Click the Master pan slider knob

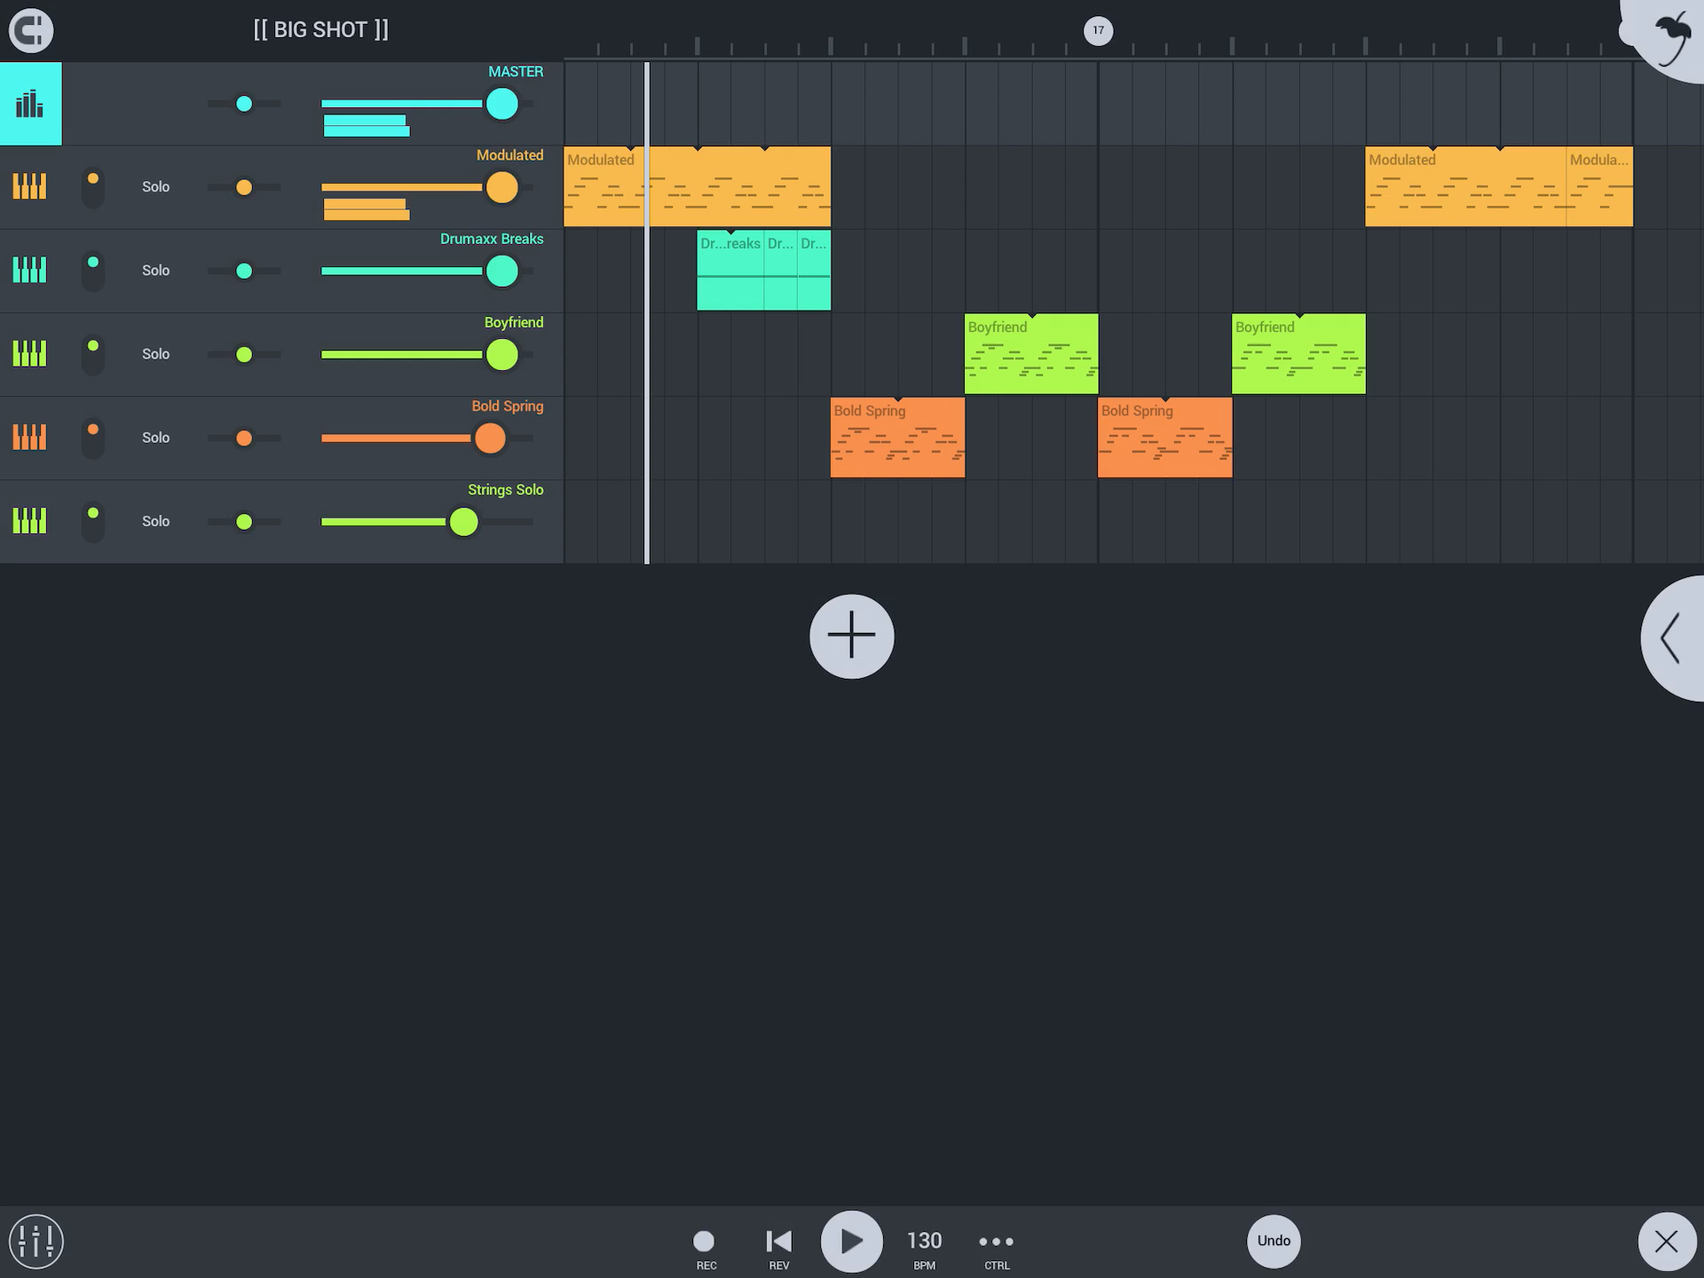pyautogui.click(x=244, y=104)
